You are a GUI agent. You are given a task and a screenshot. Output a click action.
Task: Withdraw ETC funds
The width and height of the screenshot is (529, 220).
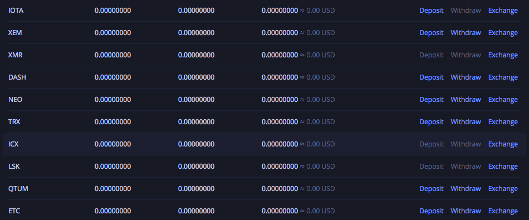(466, 211)
